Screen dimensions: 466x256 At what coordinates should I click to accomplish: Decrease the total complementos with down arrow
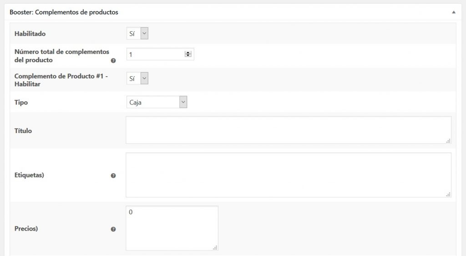[188, 56]
